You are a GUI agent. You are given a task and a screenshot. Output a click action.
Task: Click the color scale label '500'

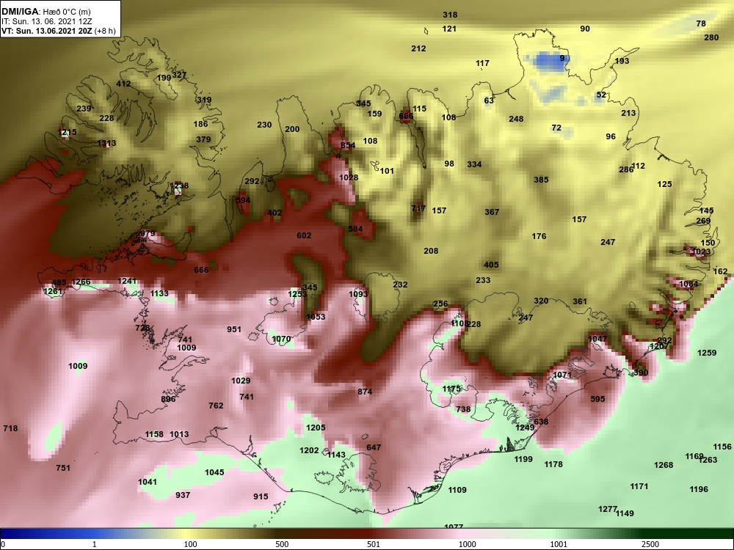[282, 544]
